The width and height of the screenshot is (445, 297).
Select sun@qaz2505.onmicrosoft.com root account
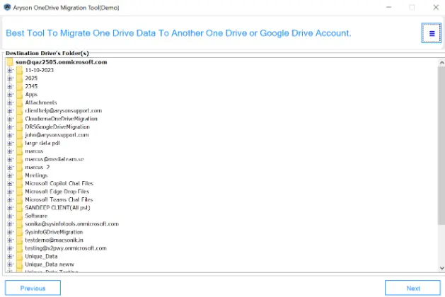[62, 62]
